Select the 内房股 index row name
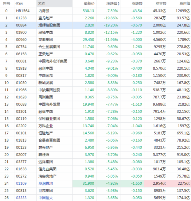This screenshot has height=201, width=191. (x=44, y=11)
